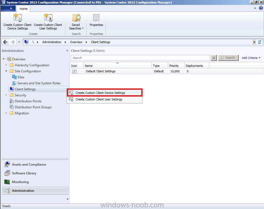Click the computer icon in the breadcrumb bar

[26, 42]
